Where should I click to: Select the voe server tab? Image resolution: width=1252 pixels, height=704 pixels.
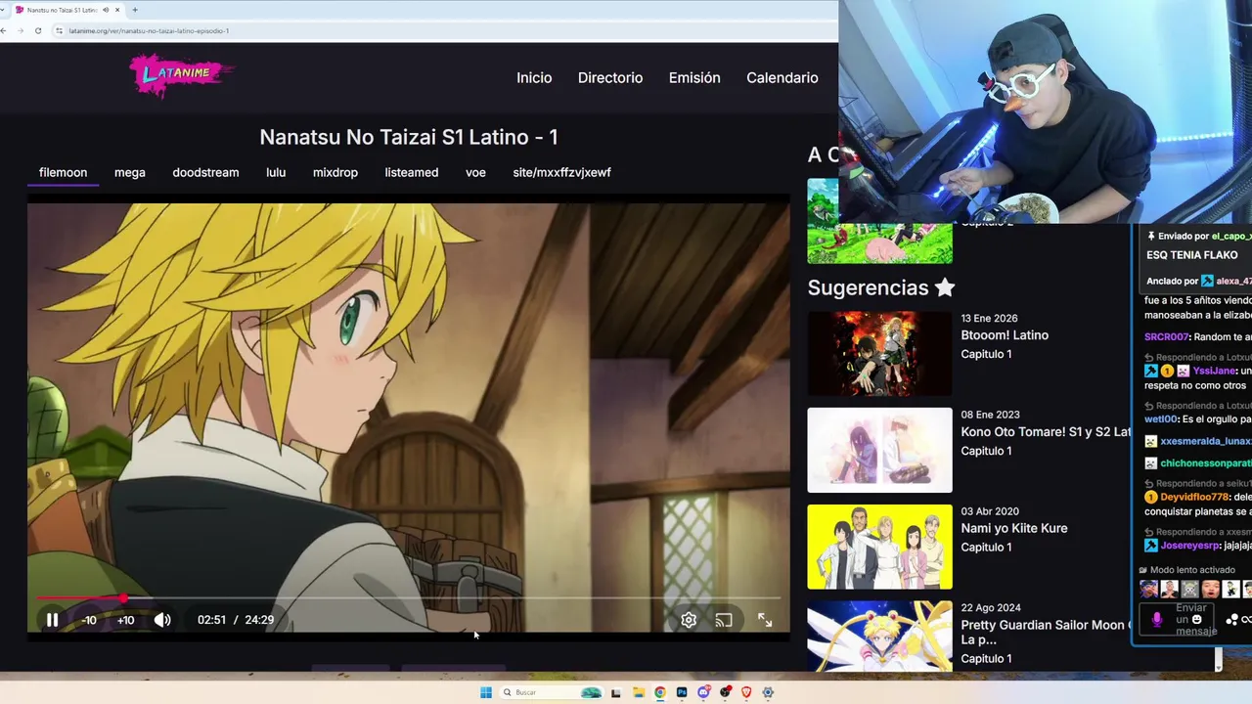[x=475, y=172]
